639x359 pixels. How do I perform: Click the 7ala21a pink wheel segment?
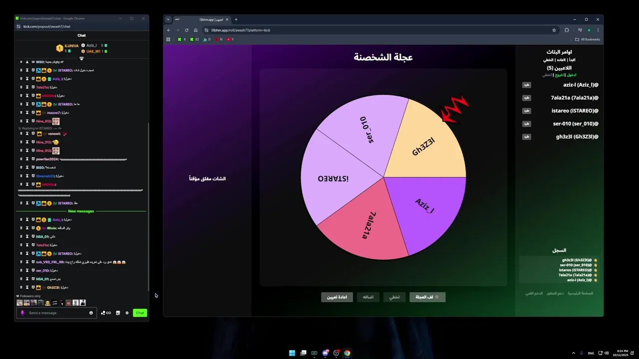(x=368, y=224)
